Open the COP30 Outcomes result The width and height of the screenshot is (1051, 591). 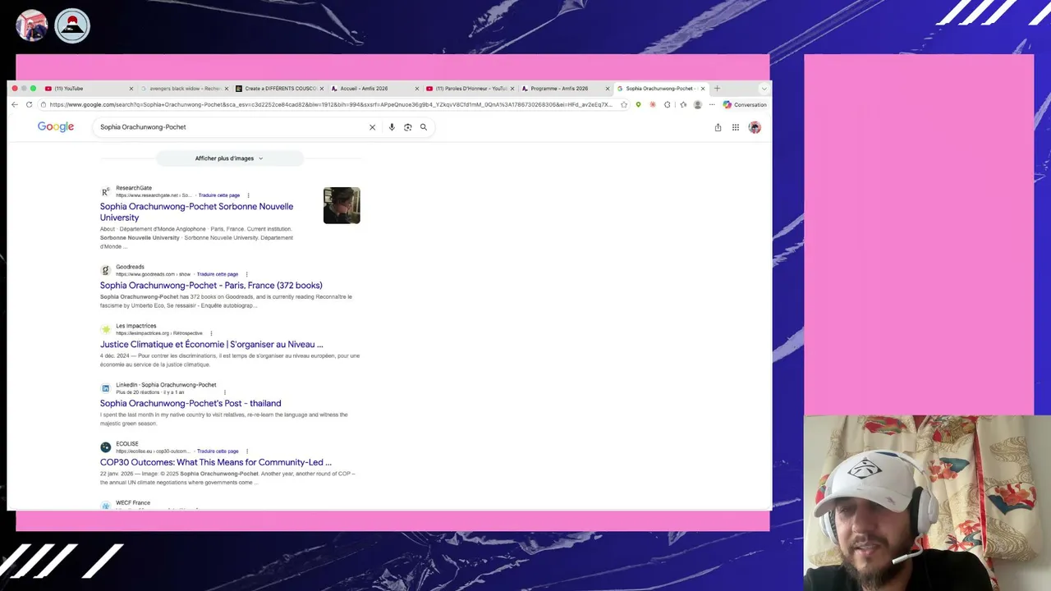[x=216, y=462]
